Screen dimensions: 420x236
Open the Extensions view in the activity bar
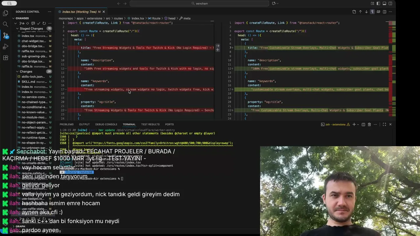[6, 58]
